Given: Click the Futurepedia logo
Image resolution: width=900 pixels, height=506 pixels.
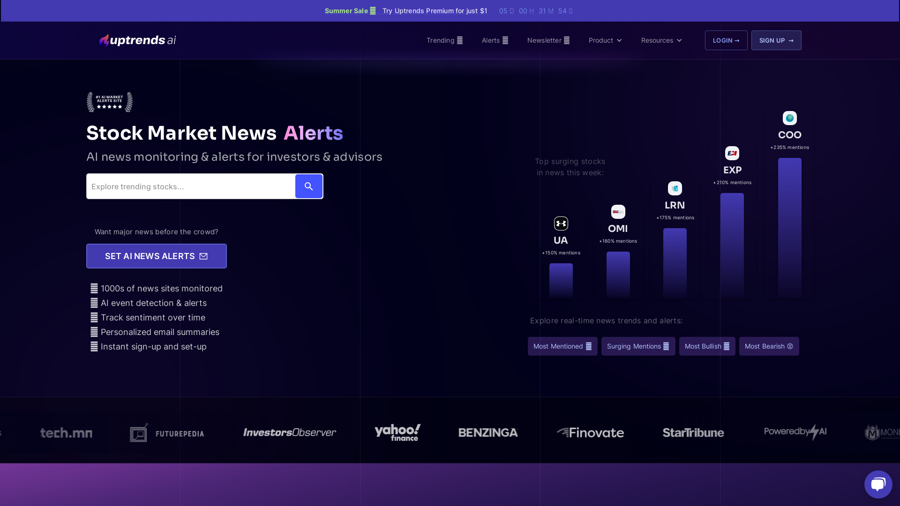Looking at the screenshot, I should pos(167,432).
